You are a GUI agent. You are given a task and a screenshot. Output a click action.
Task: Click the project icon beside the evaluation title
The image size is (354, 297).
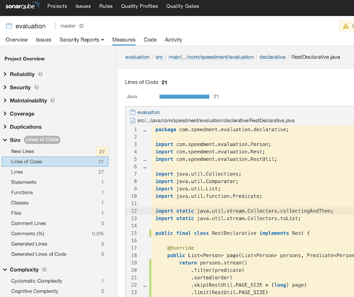click(x=9, y=26)
